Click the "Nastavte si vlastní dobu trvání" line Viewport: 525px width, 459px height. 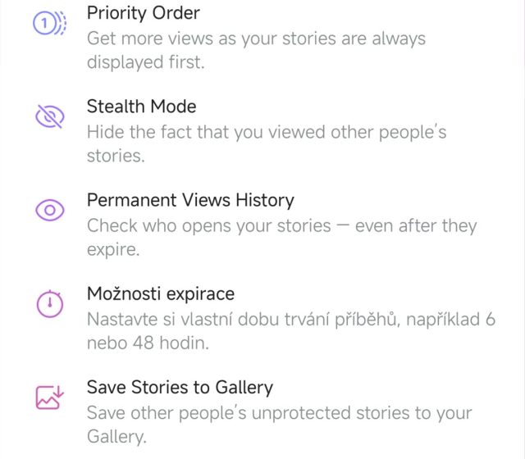(x=291, y=319)
